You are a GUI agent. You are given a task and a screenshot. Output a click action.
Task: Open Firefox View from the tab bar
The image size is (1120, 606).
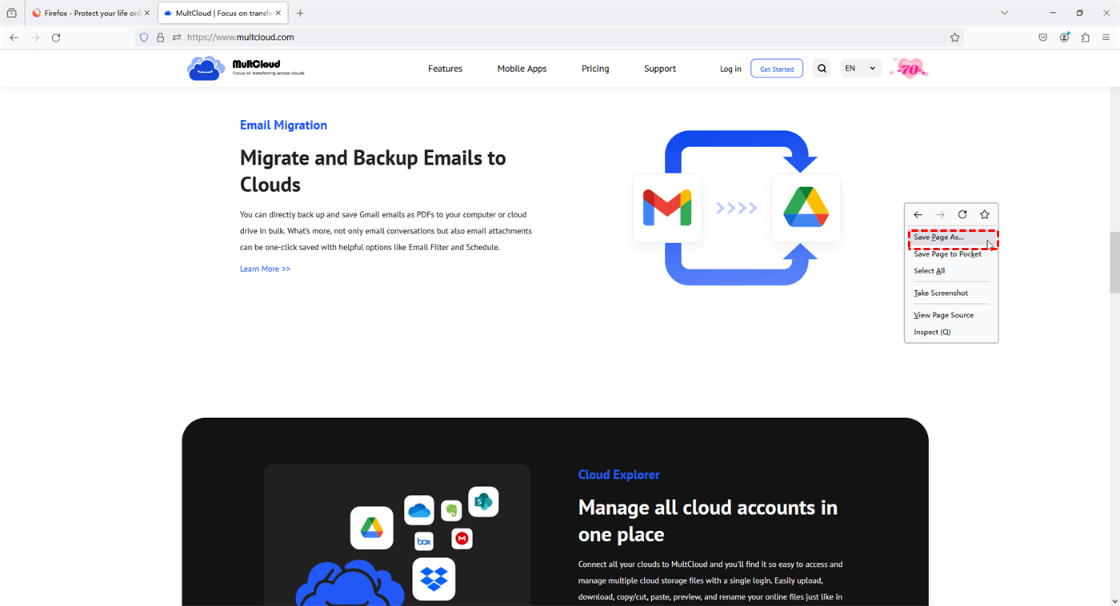[x=11, y=13]
